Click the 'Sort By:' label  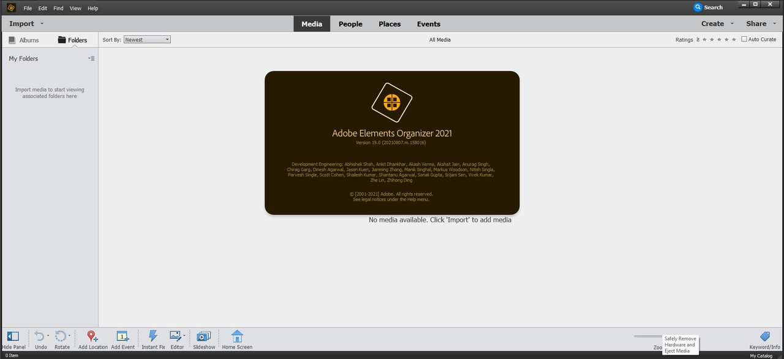tap(111, 40)
